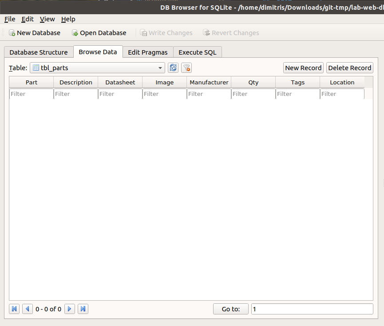Screen dimensions: 384x326
Task: Open the File menu
Action: coord(10,19)
